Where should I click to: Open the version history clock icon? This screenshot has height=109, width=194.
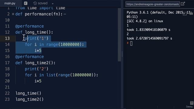(x=35, y=3)
